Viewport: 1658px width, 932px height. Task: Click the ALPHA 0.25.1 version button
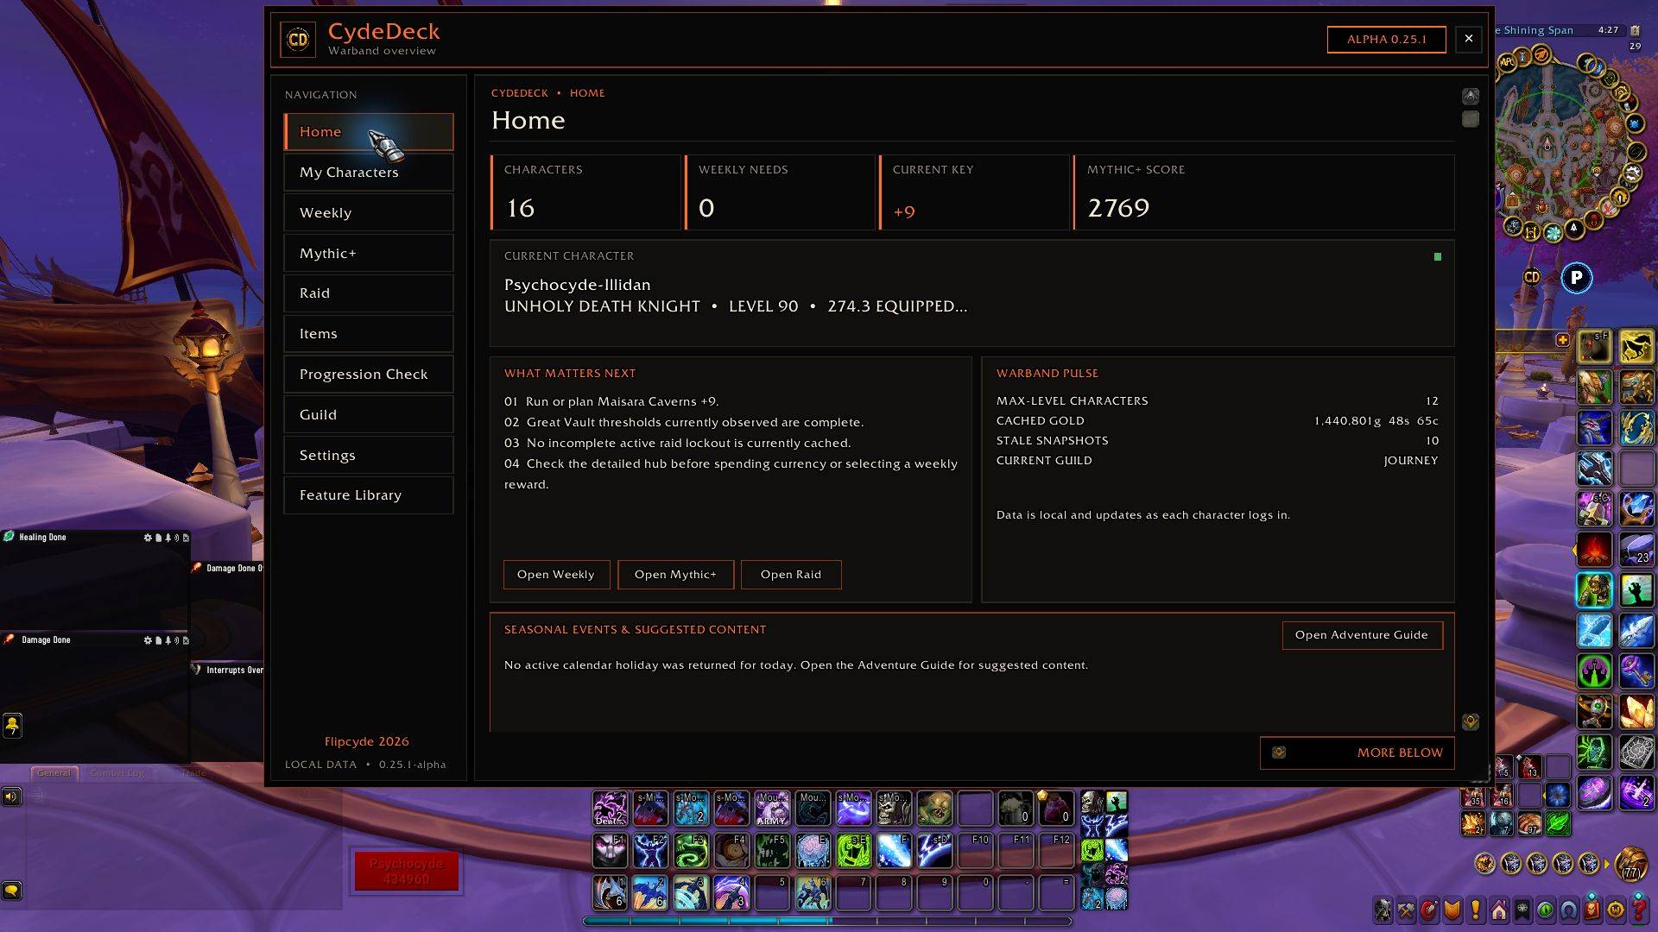1387,40
